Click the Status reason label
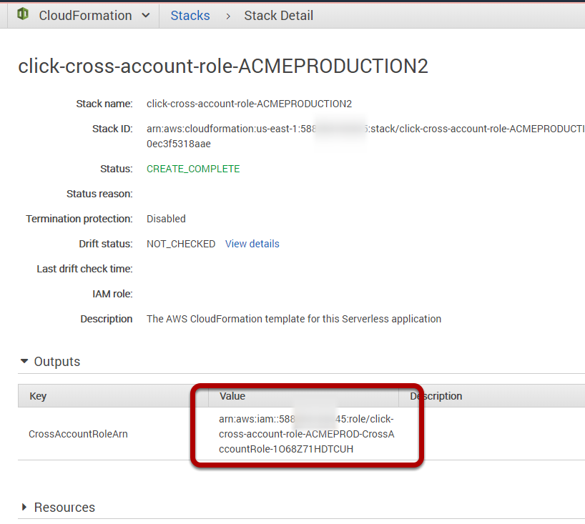585x524 pixels. [99, 194]
